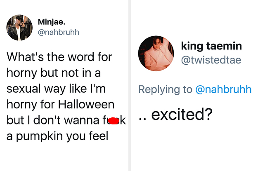The image size is (258, 171).
Task: Click the @nahbruhh handle under Minjae
Action: [59, 32]
